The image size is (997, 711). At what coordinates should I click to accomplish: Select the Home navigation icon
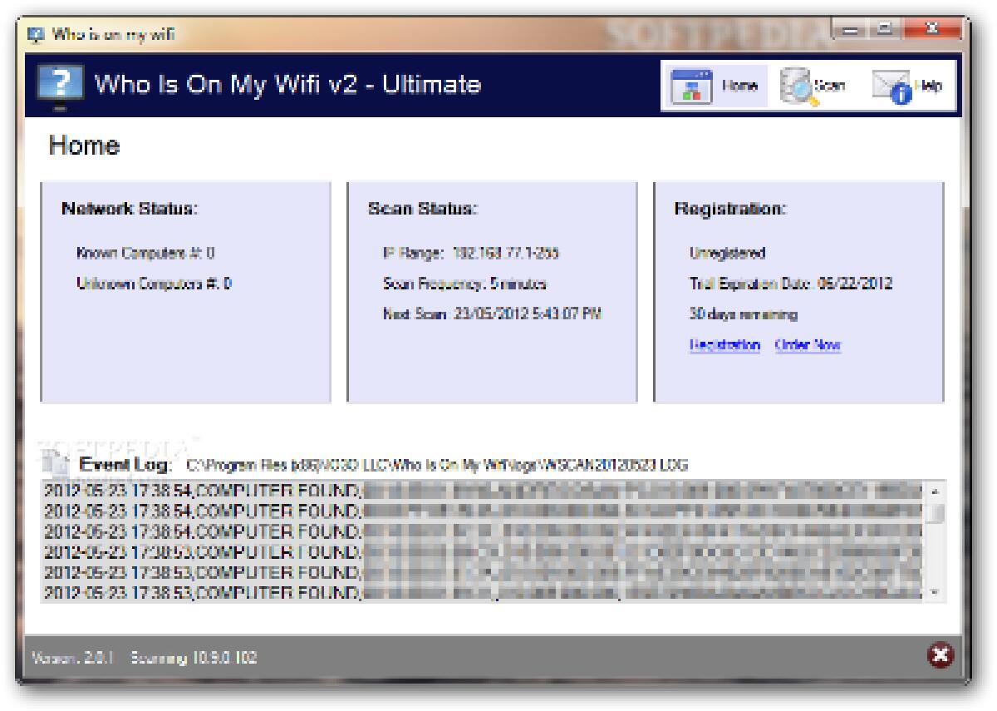tap(691, 84)
